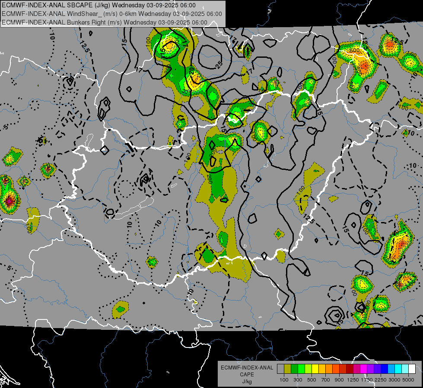Screen dimensions: 423x388
Task: Select the bright green legend swatch
Action: 301,369
